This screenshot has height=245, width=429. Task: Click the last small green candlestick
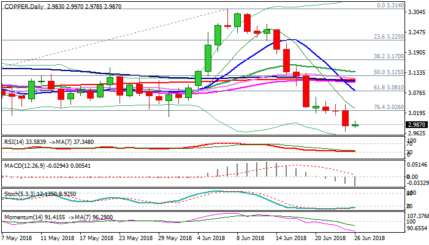(x=356, y=125)
